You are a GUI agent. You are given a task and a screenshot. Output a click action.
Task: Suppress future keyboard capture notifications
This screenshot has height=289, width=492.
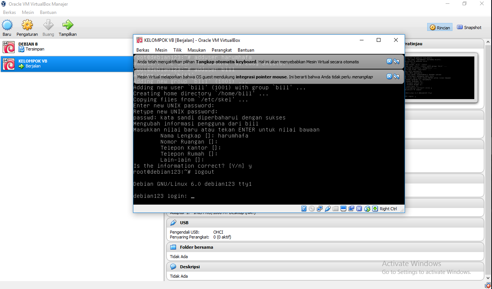(397, 61)
